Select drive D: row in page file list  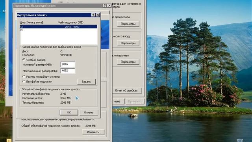pos(59,30)
